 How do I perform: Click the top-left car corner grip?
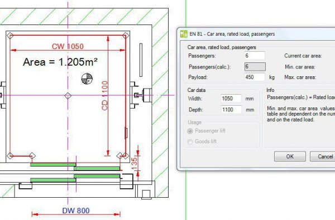pyautogui.click(x=10, y=36)
